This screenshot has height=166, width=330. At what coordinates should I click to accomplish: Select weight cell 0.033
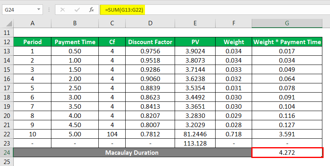[x=234, y=69]
